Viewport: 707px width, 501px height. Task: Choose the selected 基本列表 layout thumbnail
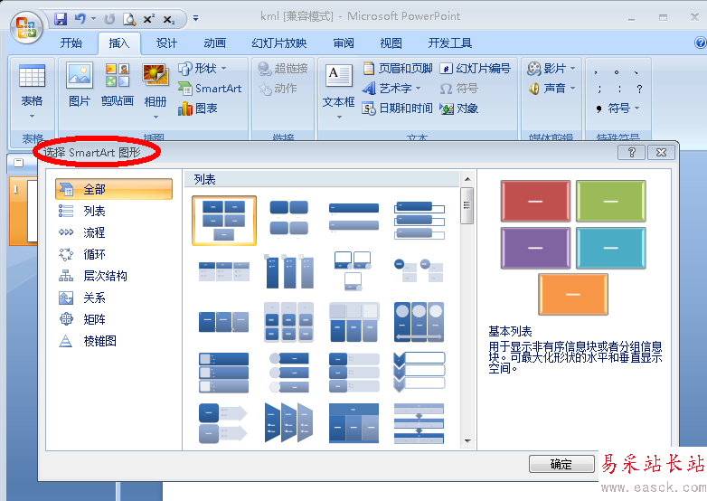tap(224, 221)
